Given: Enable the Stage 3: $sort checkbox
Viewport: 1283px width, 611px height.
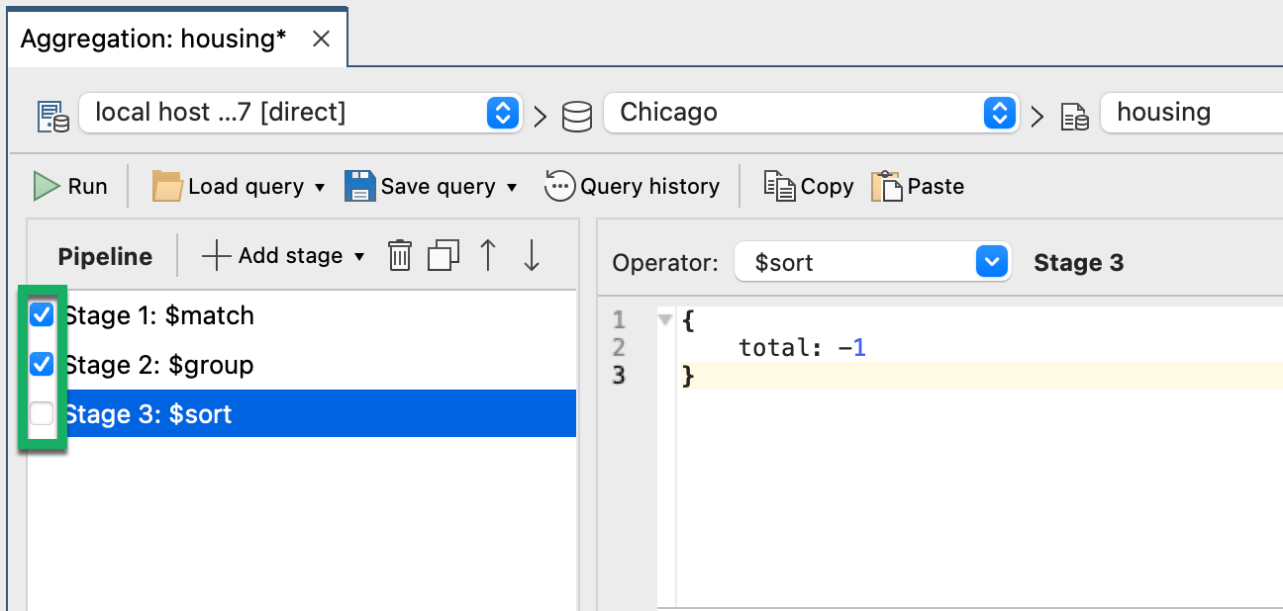Looking at the screenshot, I should pos(42,413).
